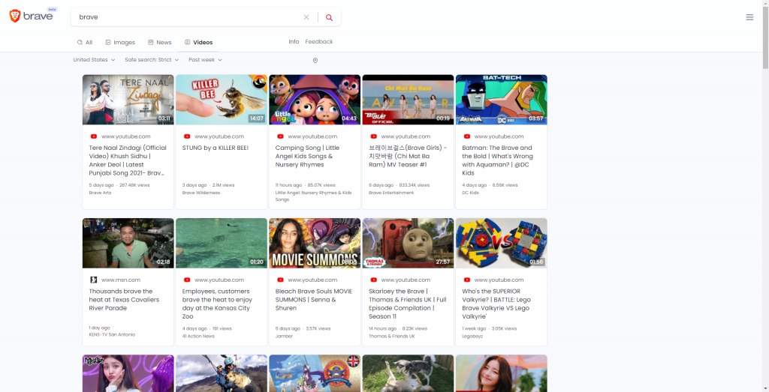Click the magnifying glass search button
Viewport: 769px width, 392px height.
pos(329,17)
